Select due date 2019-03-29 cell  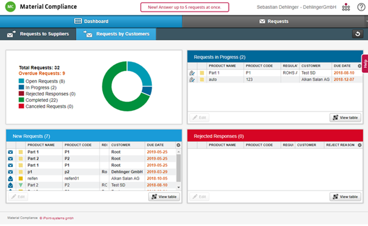click(157, 172)
